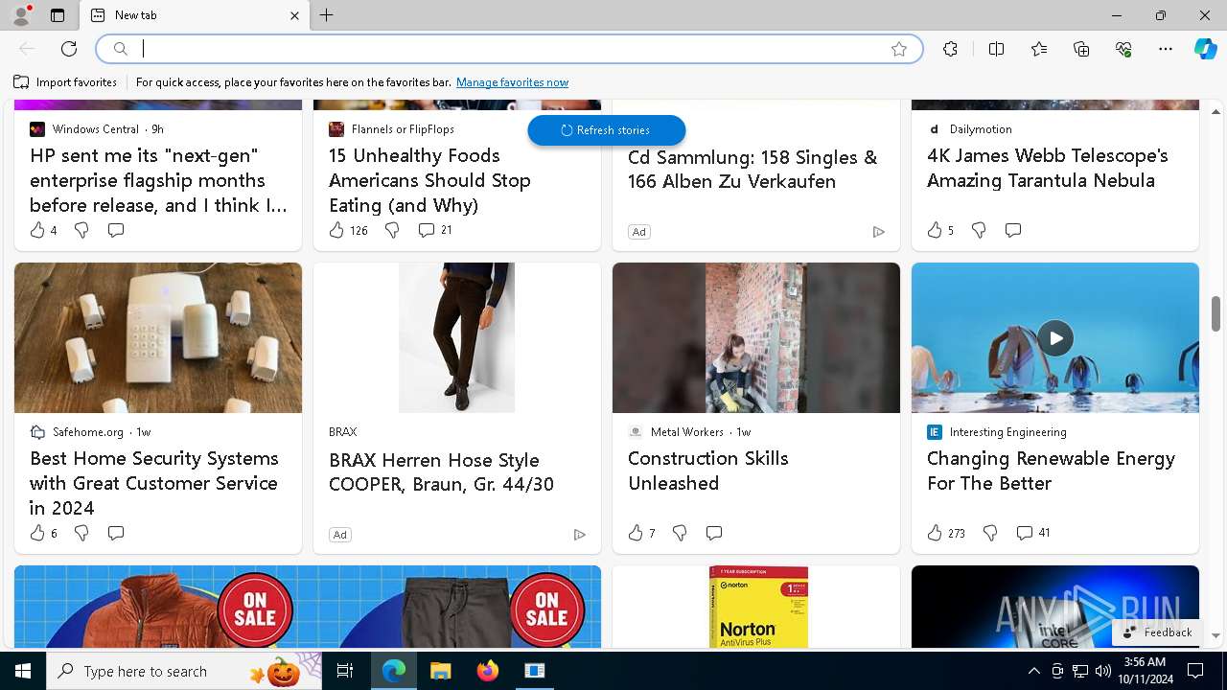Open ad choices on BRAX ad
The height and width of the screenshot is (690, 1227).
point(579,535)
